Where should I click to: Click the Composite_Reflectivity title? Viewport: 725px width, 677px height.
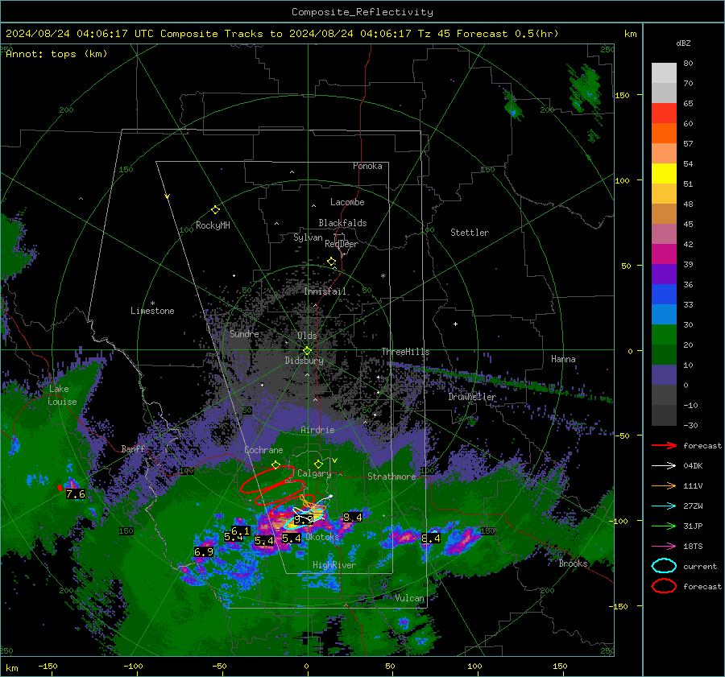(x=362, y=12)
